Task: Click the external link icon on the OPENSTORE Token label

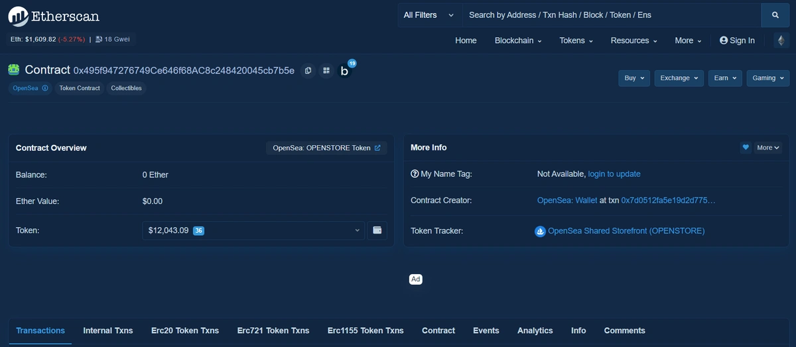Action: coord(377,148)
